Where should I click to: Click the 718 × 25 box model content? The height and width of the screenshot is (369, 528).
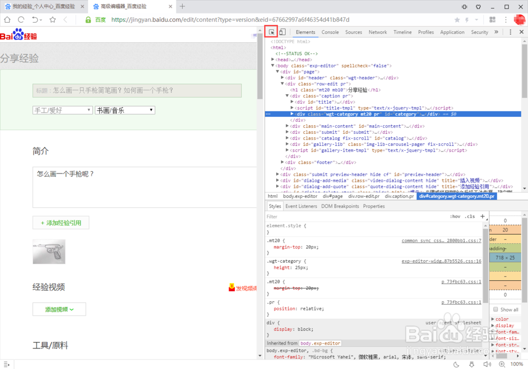[x=505, y=257]
